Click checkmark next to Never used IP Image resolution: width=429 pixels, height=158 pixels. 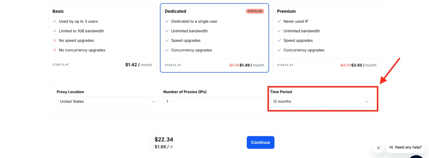coord(279,21)
